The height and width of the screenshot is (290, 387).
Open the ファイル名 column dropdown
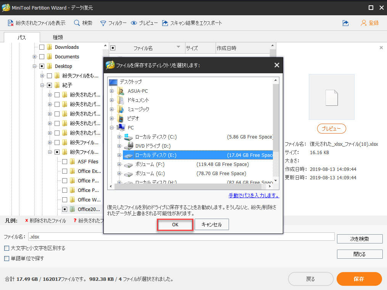pos(178,47)
